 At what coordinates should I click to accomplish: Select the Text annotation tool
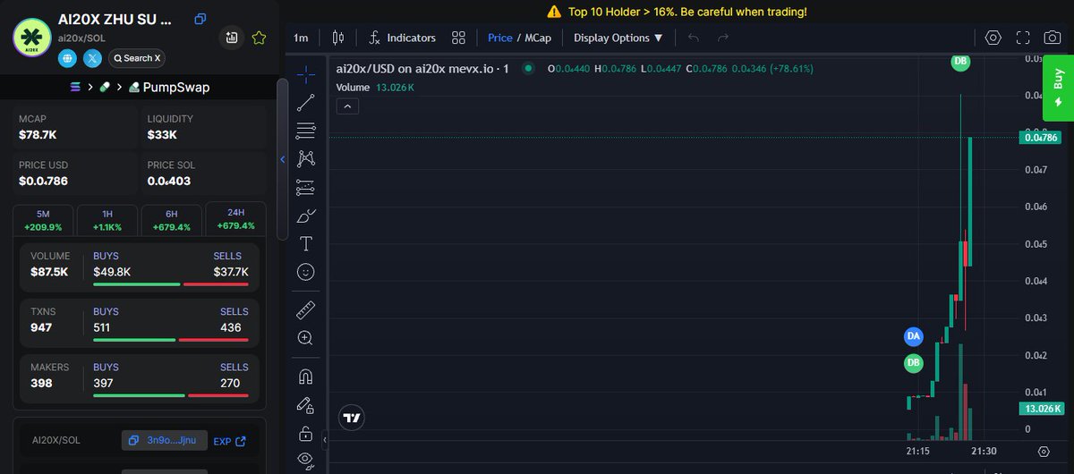(x=306, y=243)
